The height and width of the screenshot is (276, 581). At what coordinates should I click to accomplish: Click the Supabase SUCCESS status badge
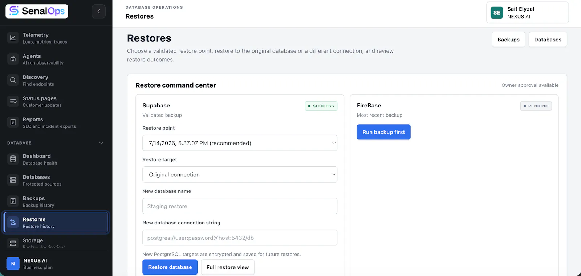pyautogui.click(x=321, y=106)
